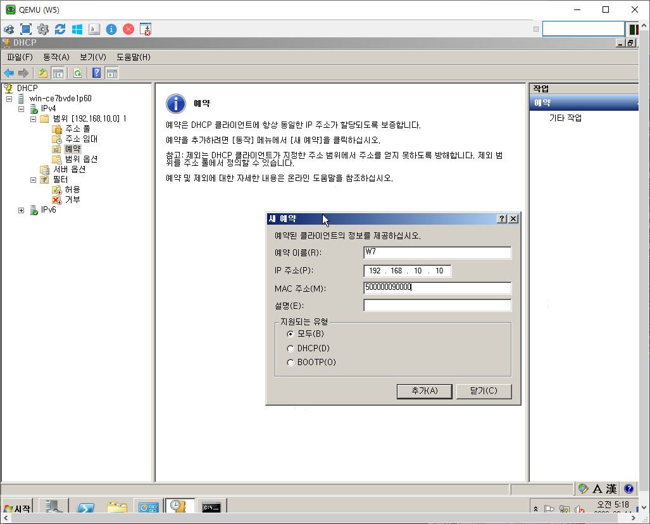
Task: Click the QEMU info icon
Action: pos(111,29)
